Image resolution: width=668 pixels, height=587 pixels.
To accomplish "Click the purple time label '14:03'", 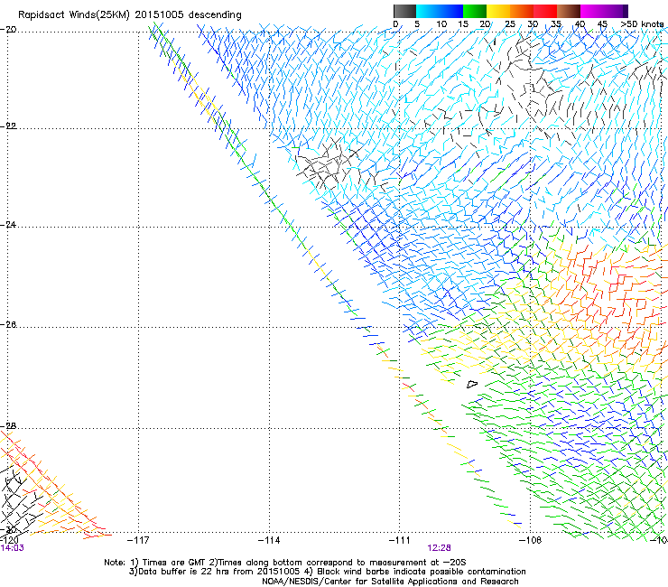I will tap(13, 548).
